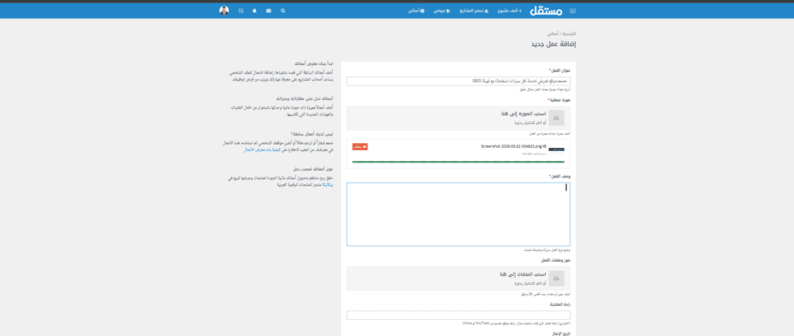Image resolution: width=794 pixels, height=336 pixels.
Task: Open user profile avatar menu
Action: point(224,11)
